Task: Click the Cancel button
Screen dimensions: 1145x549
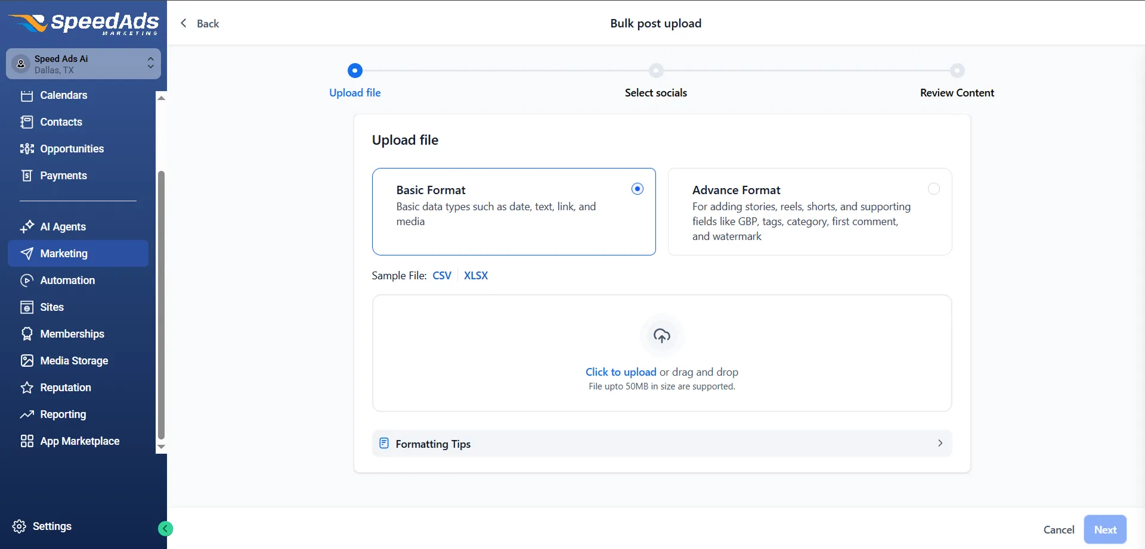Action: click(x=1059, y=529)
